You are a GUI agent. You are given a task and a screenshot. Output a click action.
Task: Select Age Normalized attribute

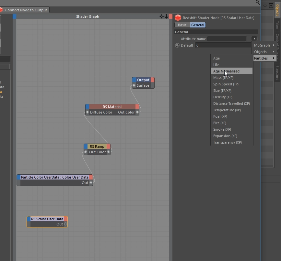232,71
